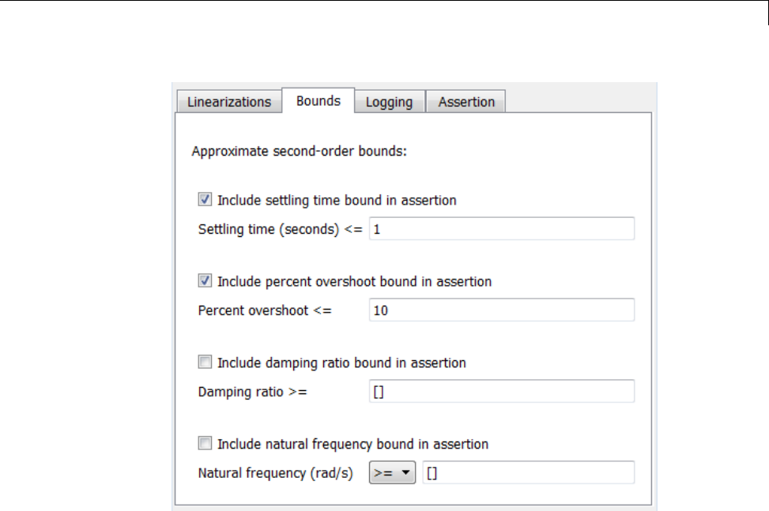769x511 pixels.
Task: Click the Damping ratio input box
Action: coord(501,392)
